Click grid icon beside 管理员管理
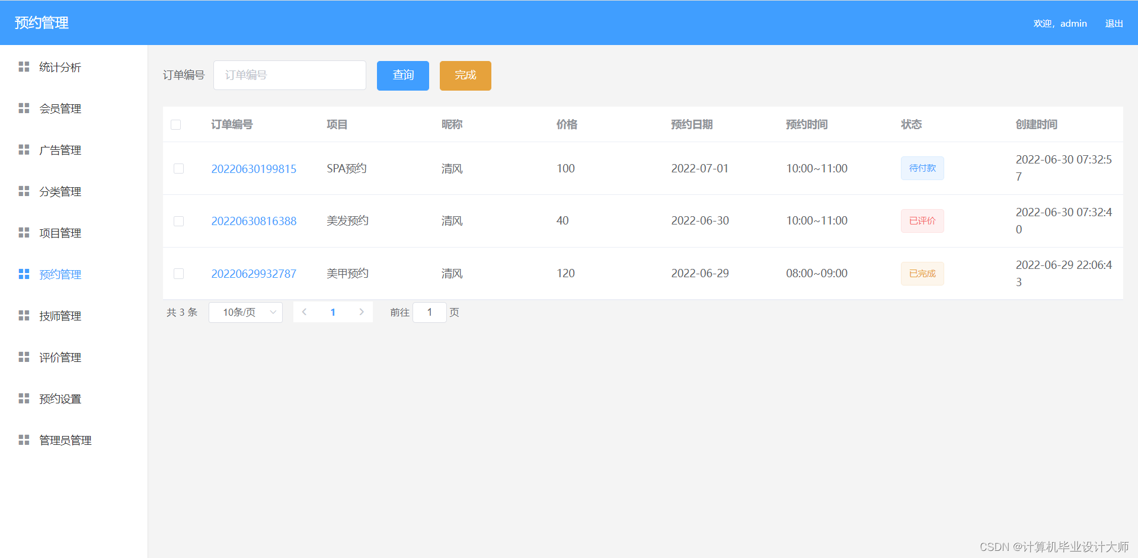 (24, 440)
